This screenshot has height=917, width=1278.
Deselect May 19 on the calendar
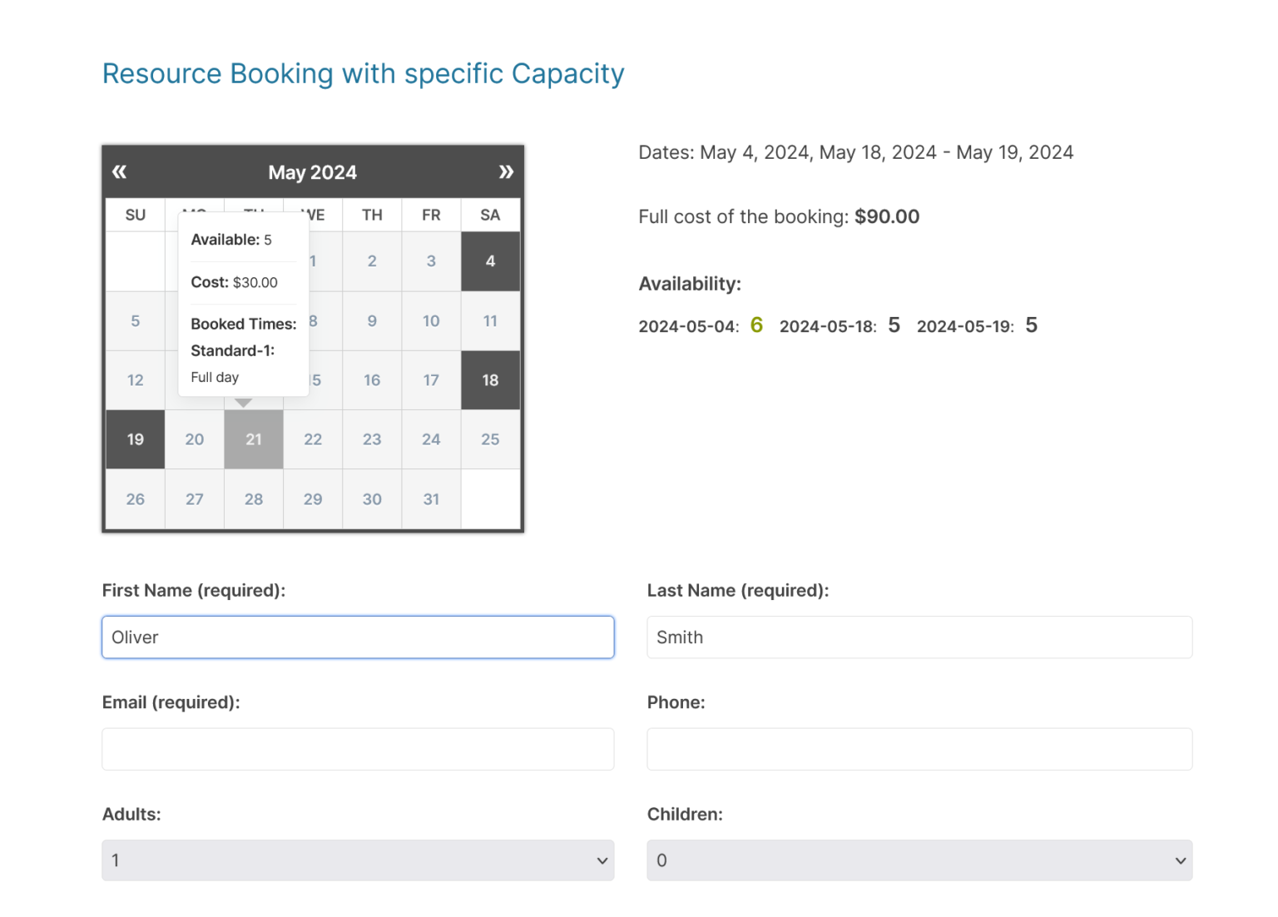click(135, 439)
